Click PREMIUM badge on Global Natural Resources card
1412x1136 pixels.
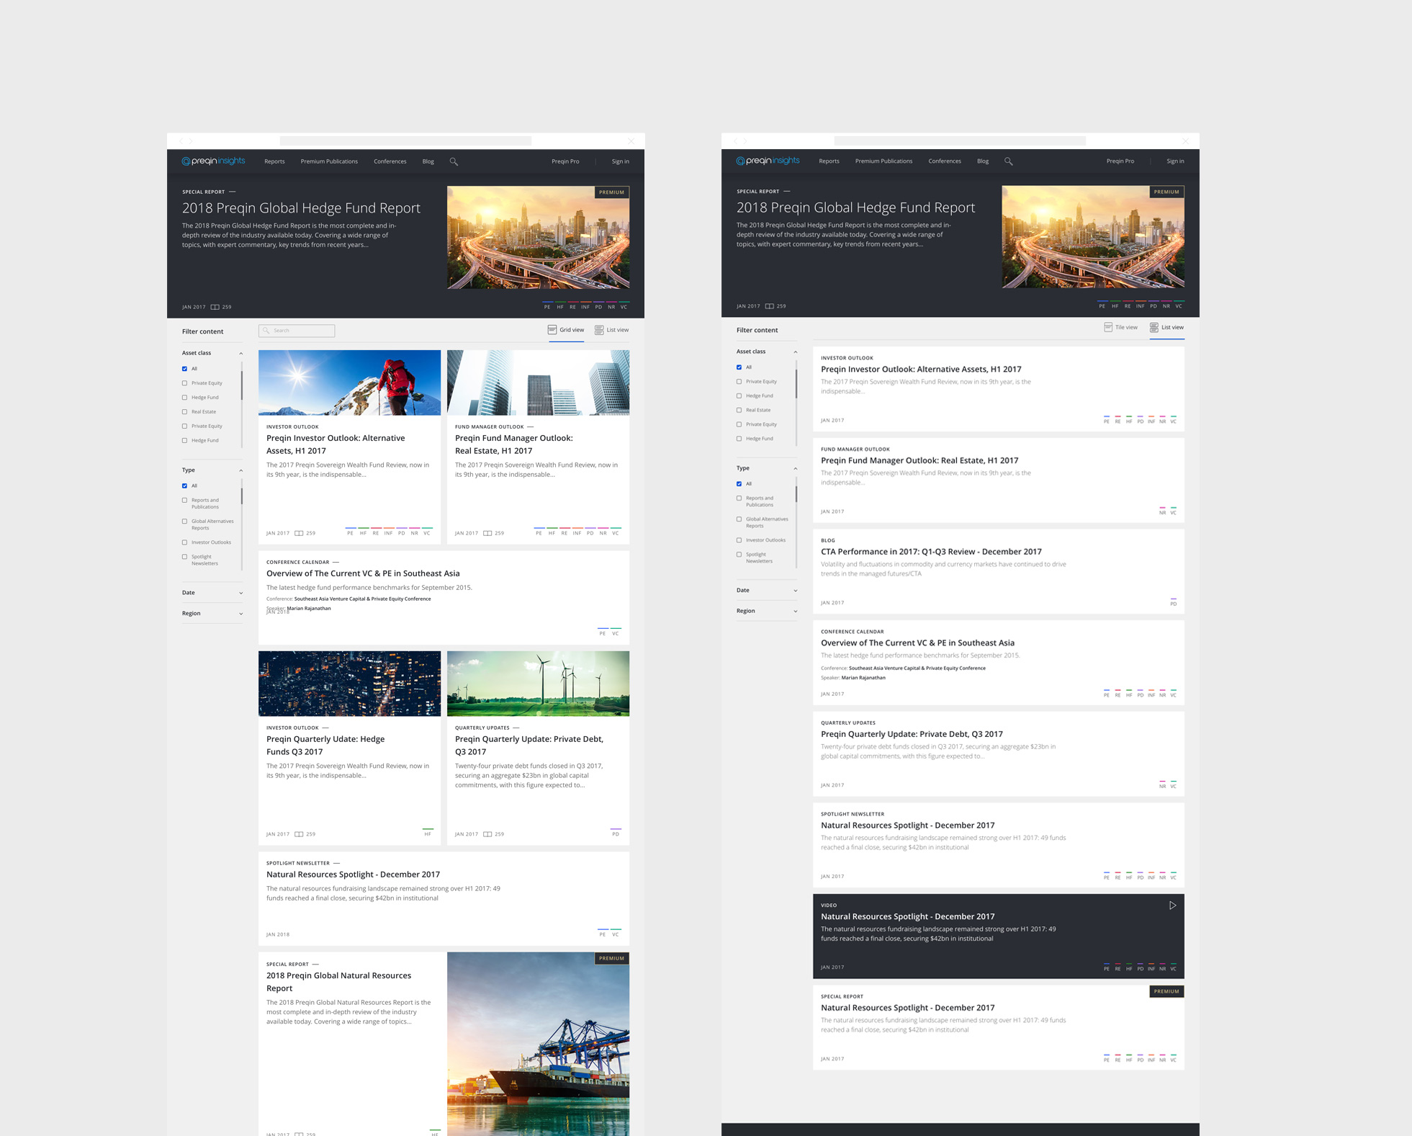(611, 959)
